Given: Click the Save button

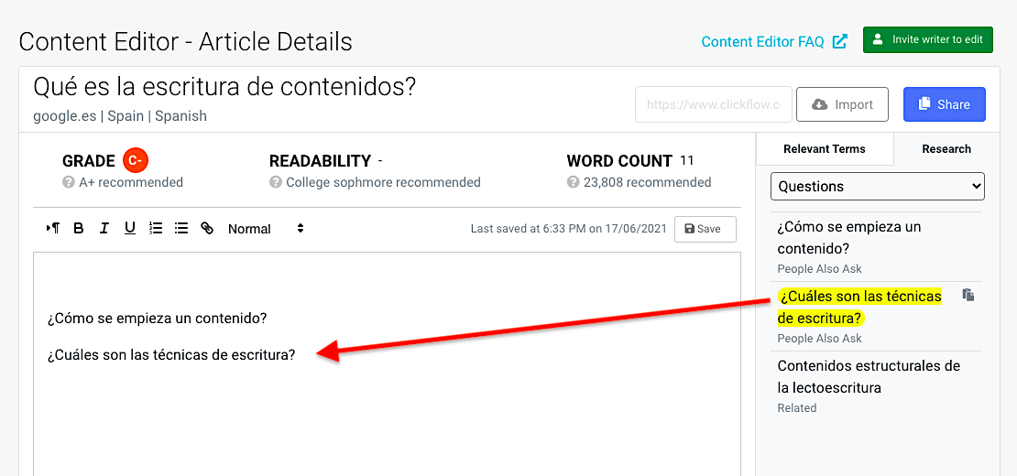Looking at the screenshot, I should [705, 229].
